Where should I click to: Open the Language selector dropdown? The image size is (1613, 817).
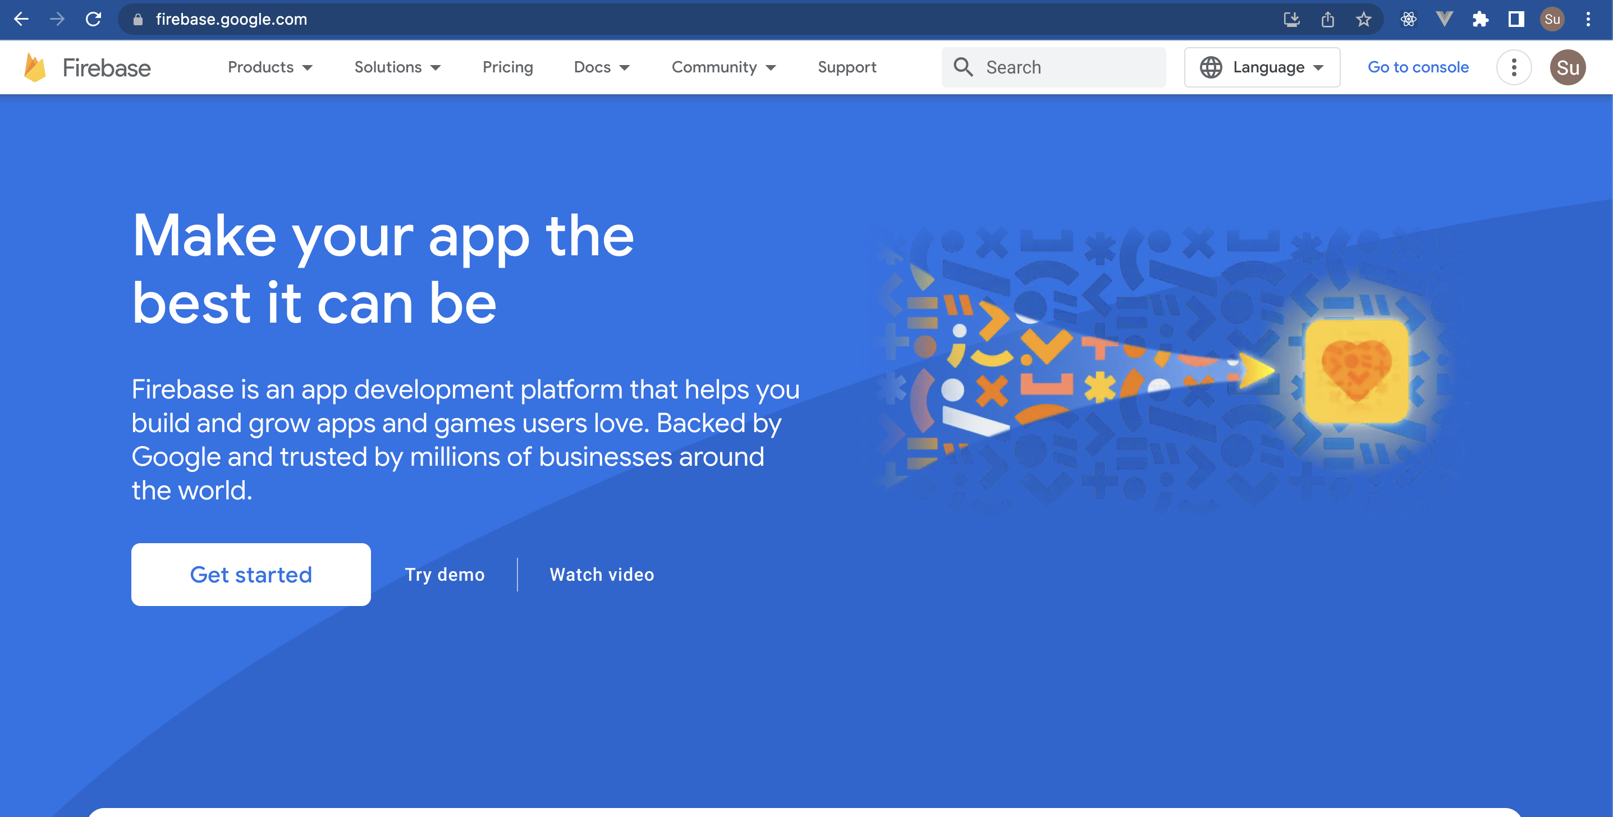[x=1262, y=67]
